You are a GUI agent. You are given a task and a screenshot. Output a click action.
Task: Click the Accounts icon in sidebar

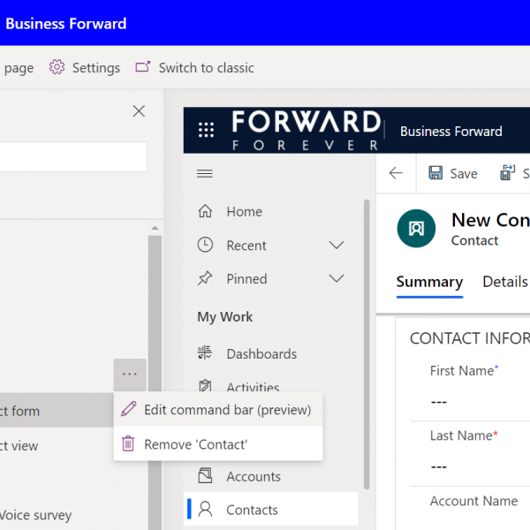coord(206,477)
